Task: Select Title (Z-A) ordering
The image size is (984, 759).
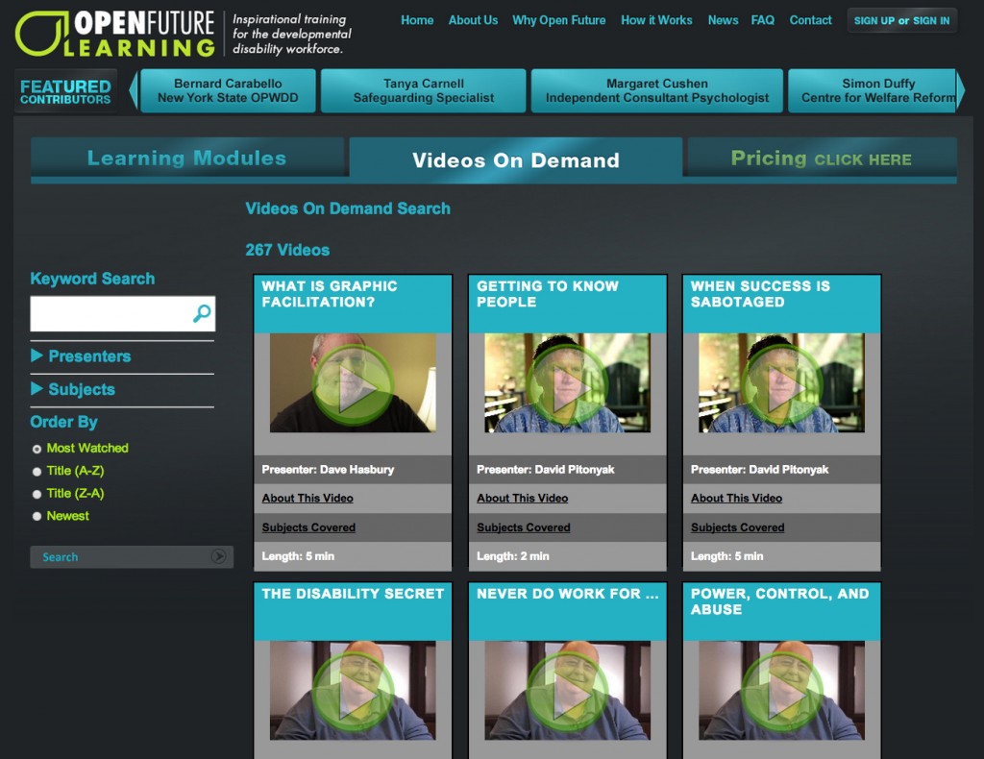Action: point(37,494)
